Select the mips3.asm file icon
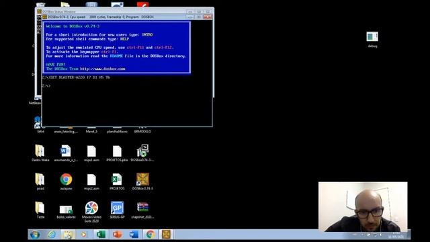The image size is (430, 242). 91,151
